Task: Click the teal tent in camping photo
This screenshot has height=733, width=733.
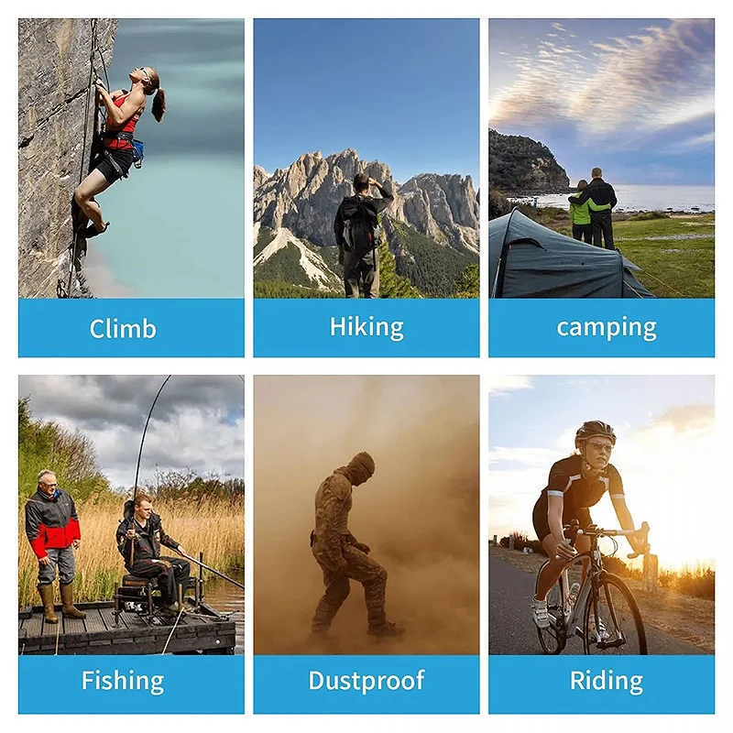Action: pos(561,257)
